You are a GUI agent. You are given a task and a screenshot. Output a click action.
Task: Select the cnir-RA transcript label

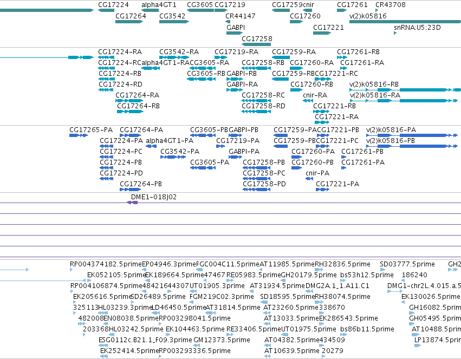(315, 95)
